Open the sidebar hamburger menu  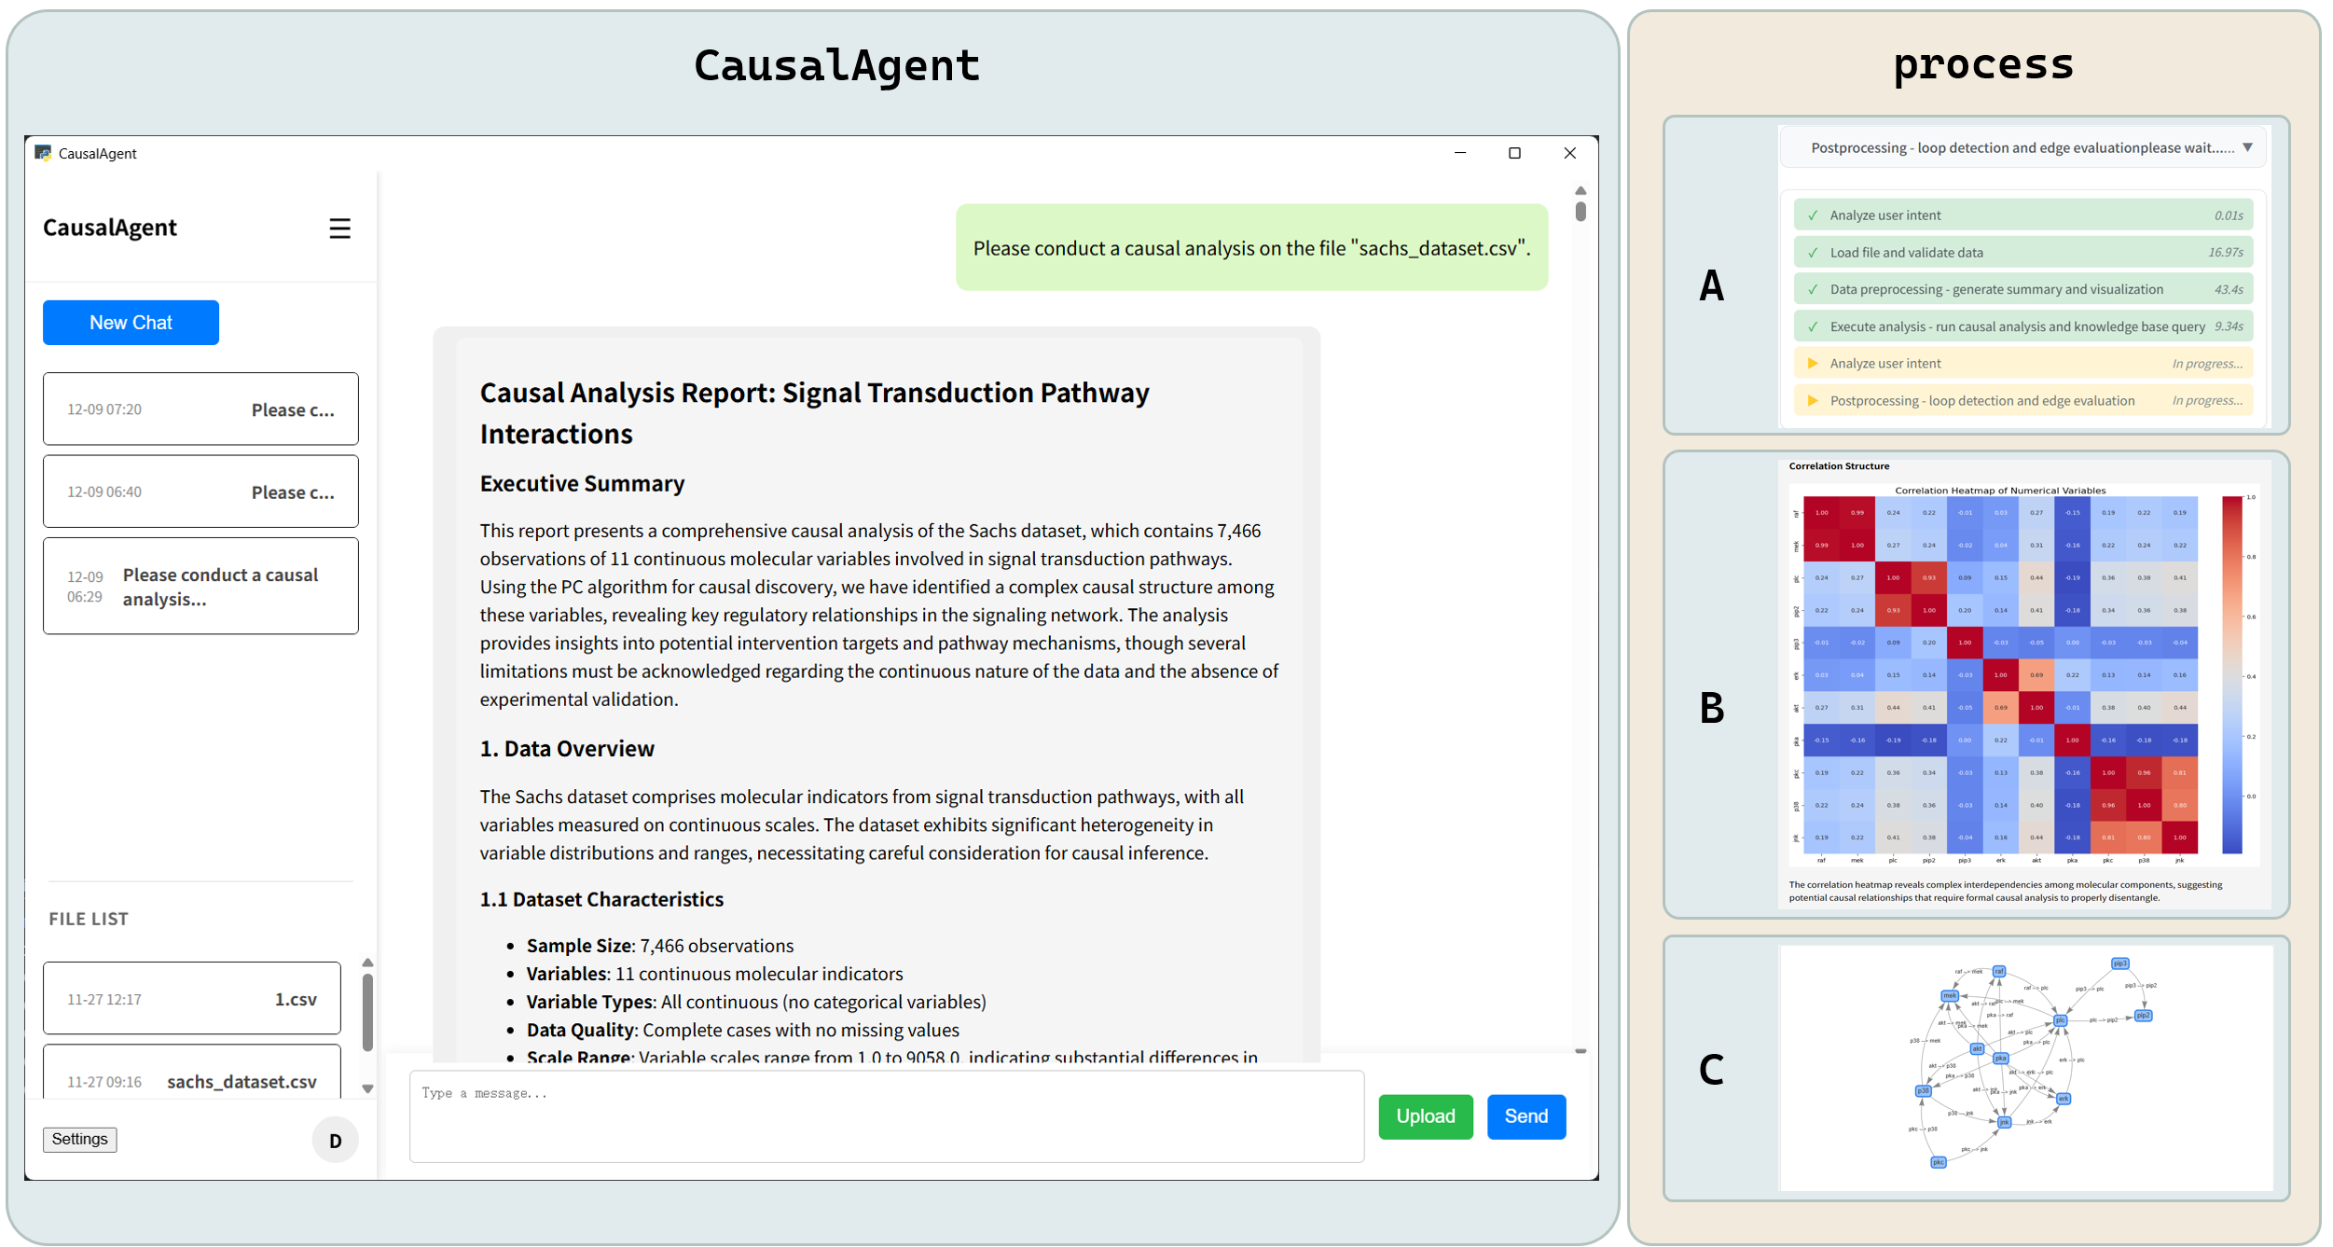coord(340,229)
